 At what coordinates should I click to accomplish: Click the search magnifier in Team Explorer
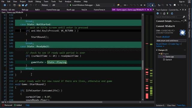(184, 17)
